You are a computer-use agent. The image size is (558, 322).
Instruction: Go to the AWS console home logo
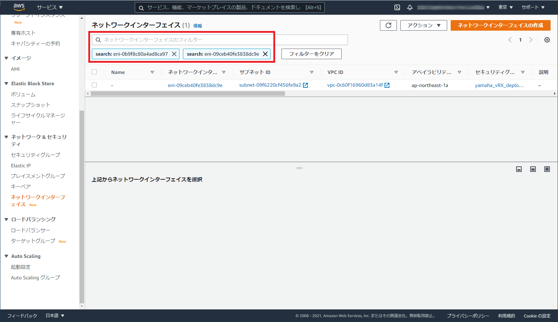click(x=19, y=7)
